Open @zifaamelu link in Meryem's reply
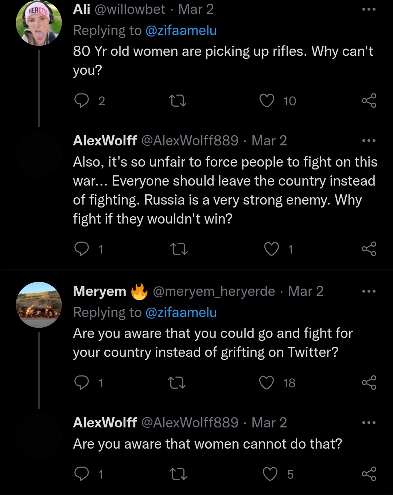The image size is (393, 495). tap(181, 313)
